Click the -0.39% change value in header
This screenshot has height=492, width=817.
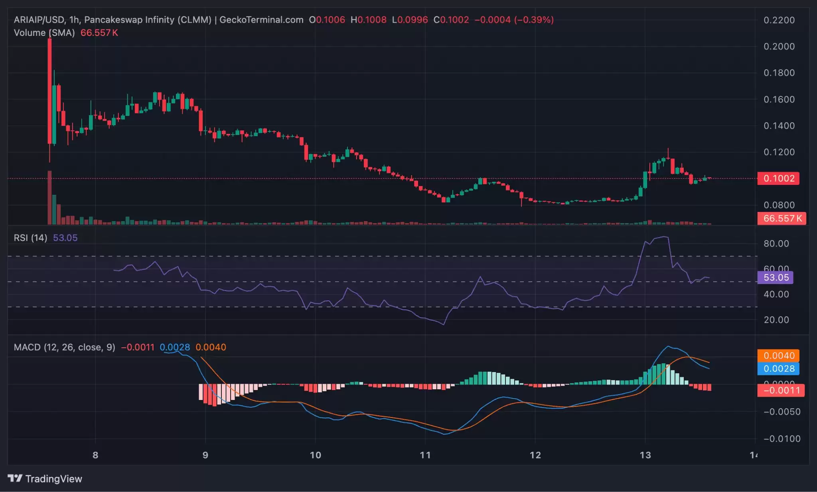tap(534, 20)
